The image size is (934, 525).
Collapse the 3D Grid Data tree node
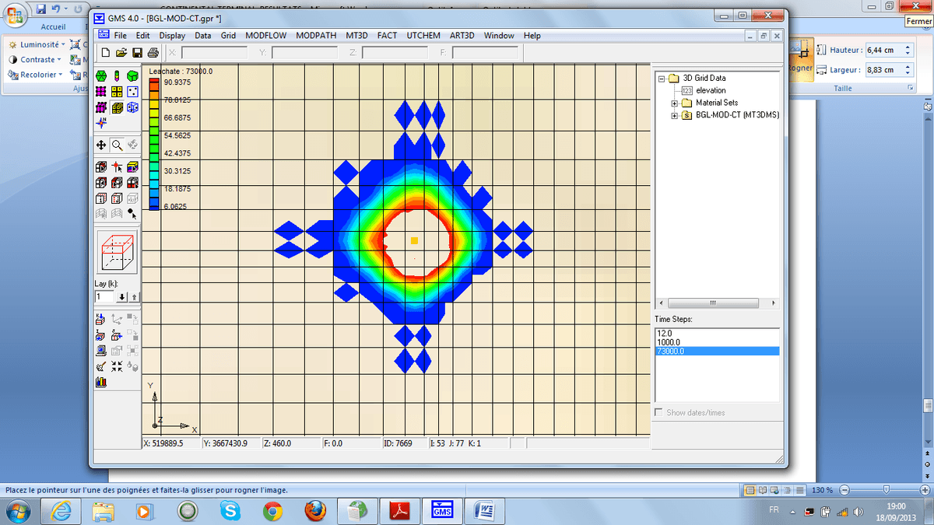click(662, 78)
